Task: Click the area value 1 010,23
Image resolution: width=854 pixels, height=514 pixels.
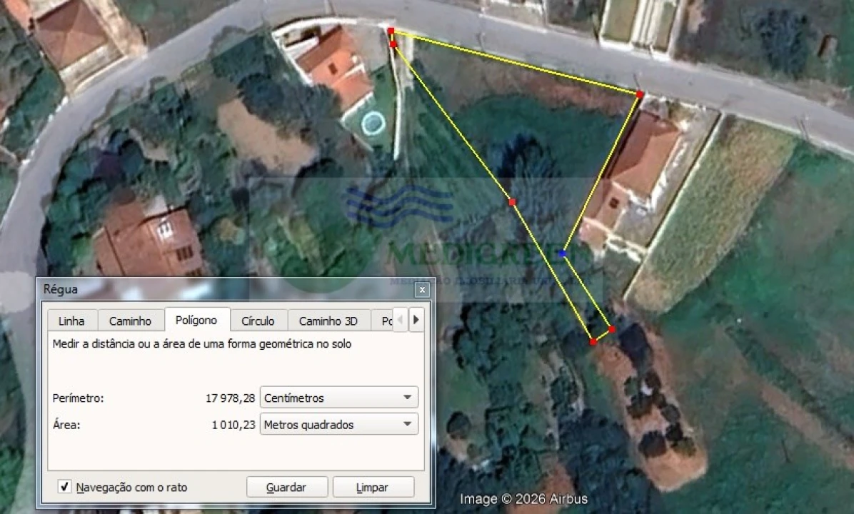Action: pos(233,425)
